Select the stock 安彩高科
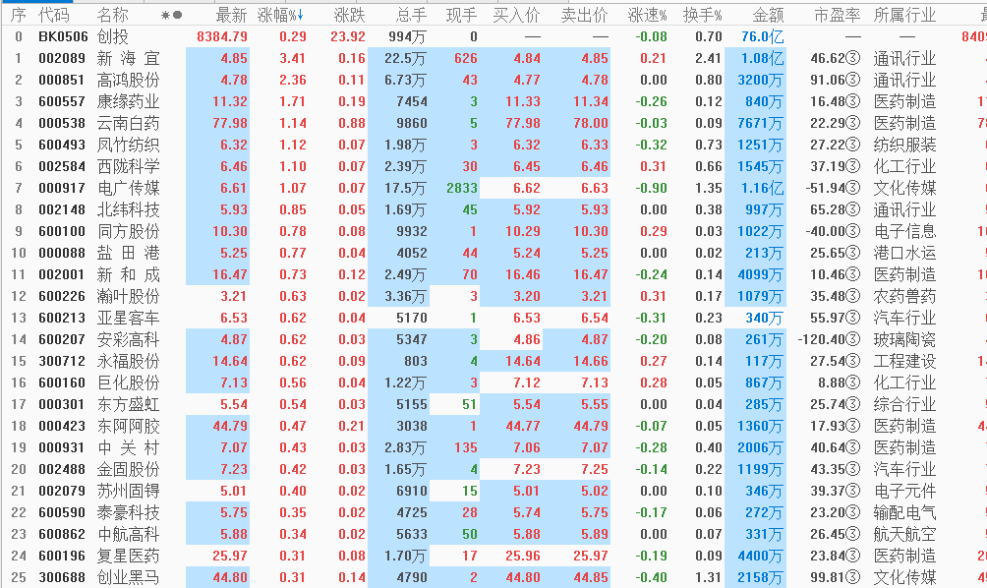The width and height of the screenshot is (987, 588). point(129,339)
